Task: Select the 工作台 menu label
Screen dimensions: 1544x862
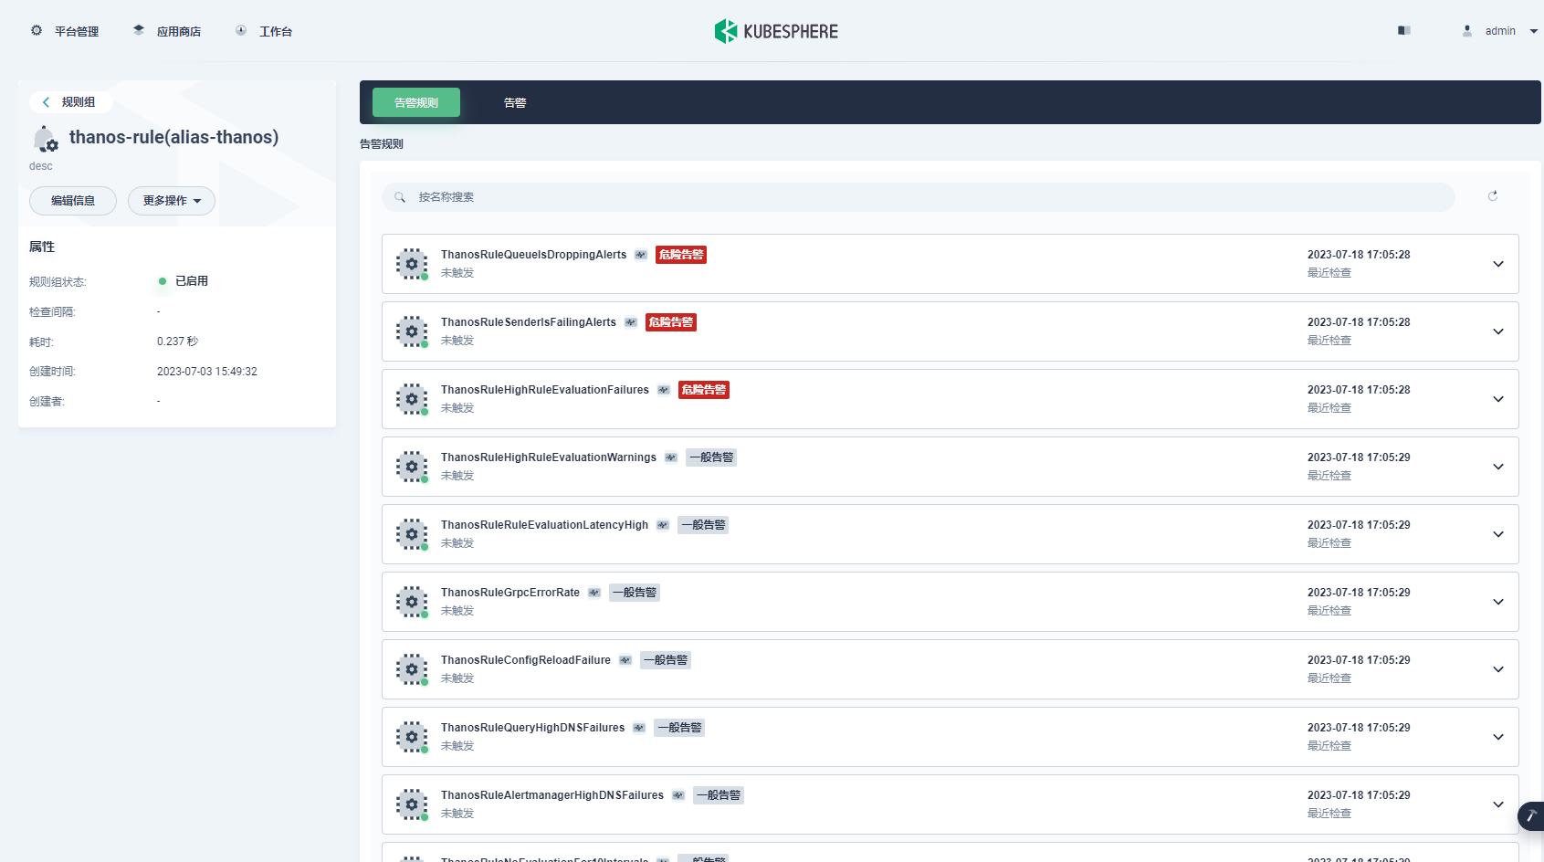Action: (x=276, y=32)
